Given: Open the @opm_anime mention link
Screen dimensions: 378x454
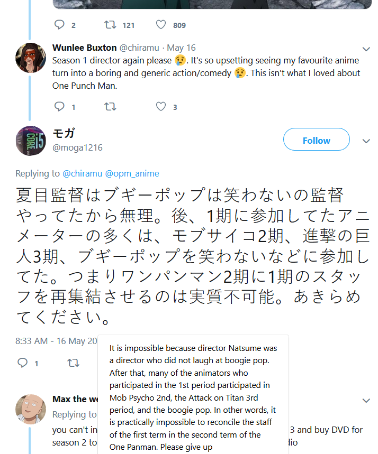Looking at the screenshot, I should 132,173.
